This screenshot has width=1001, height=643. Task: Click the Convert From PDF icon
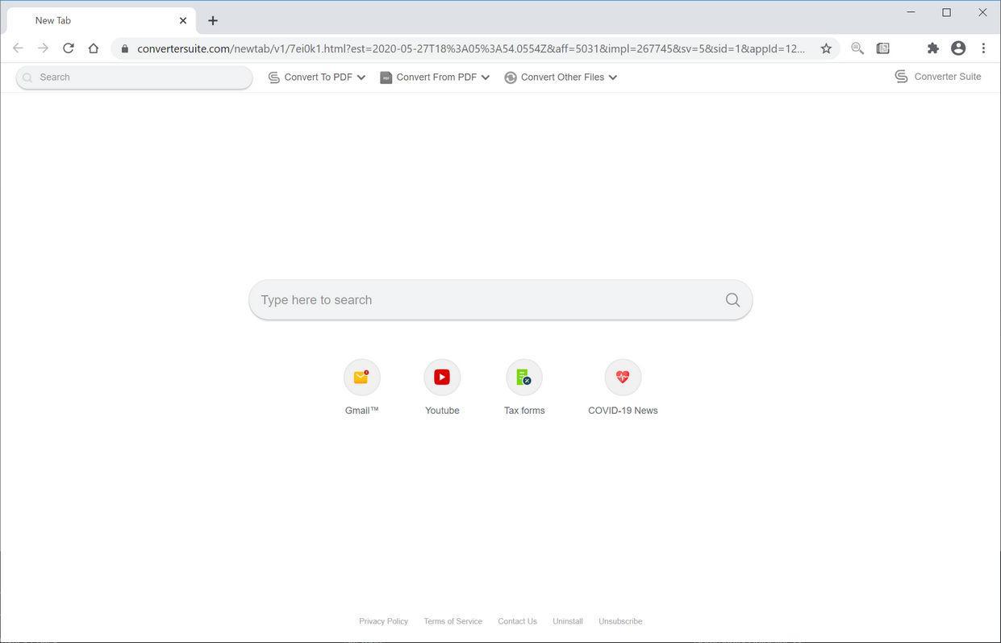[x=386, y=77]
